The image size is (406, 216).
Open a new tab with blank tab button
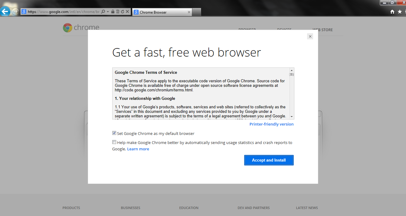197,12
